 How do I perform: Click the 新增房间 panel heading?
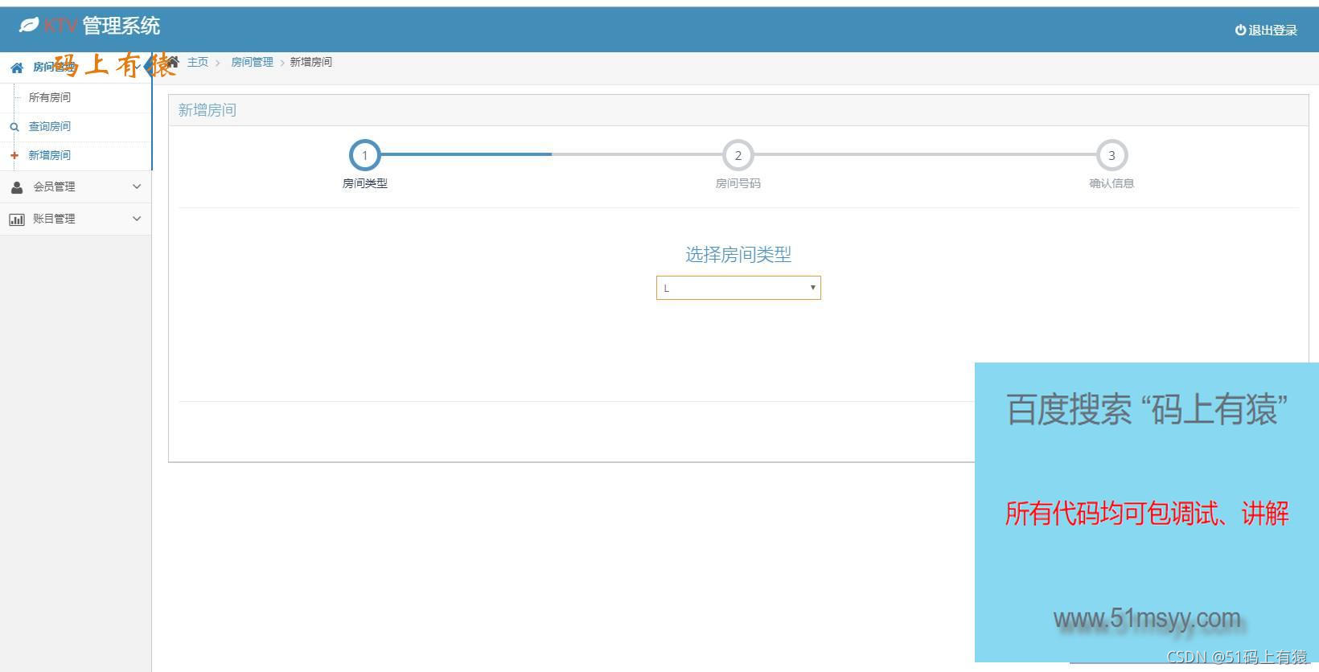[x=208, y=110]
